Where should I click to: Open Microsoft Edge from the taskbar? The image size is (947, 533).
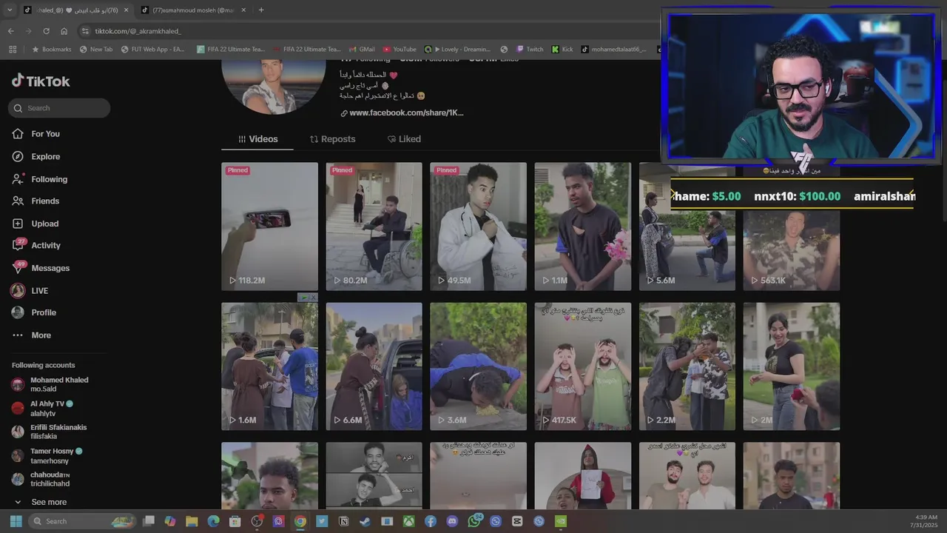pos(213,521)
